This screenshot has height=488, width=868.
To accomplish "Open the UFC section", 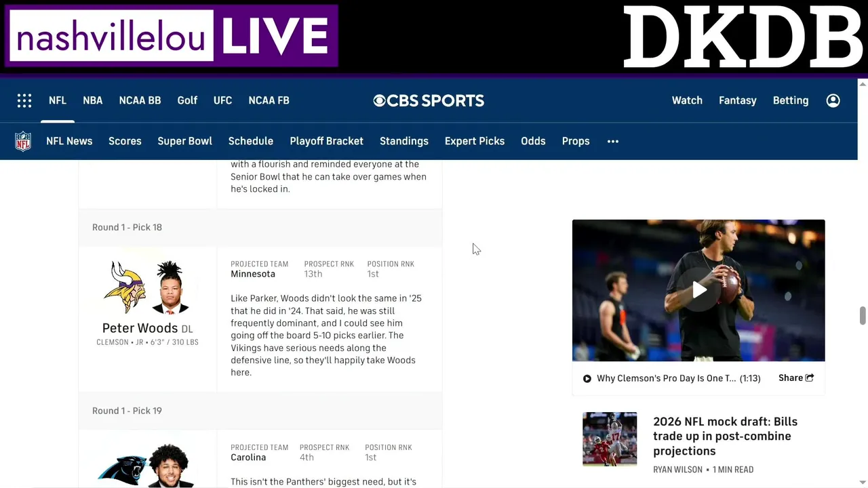I will coord(222,100).
